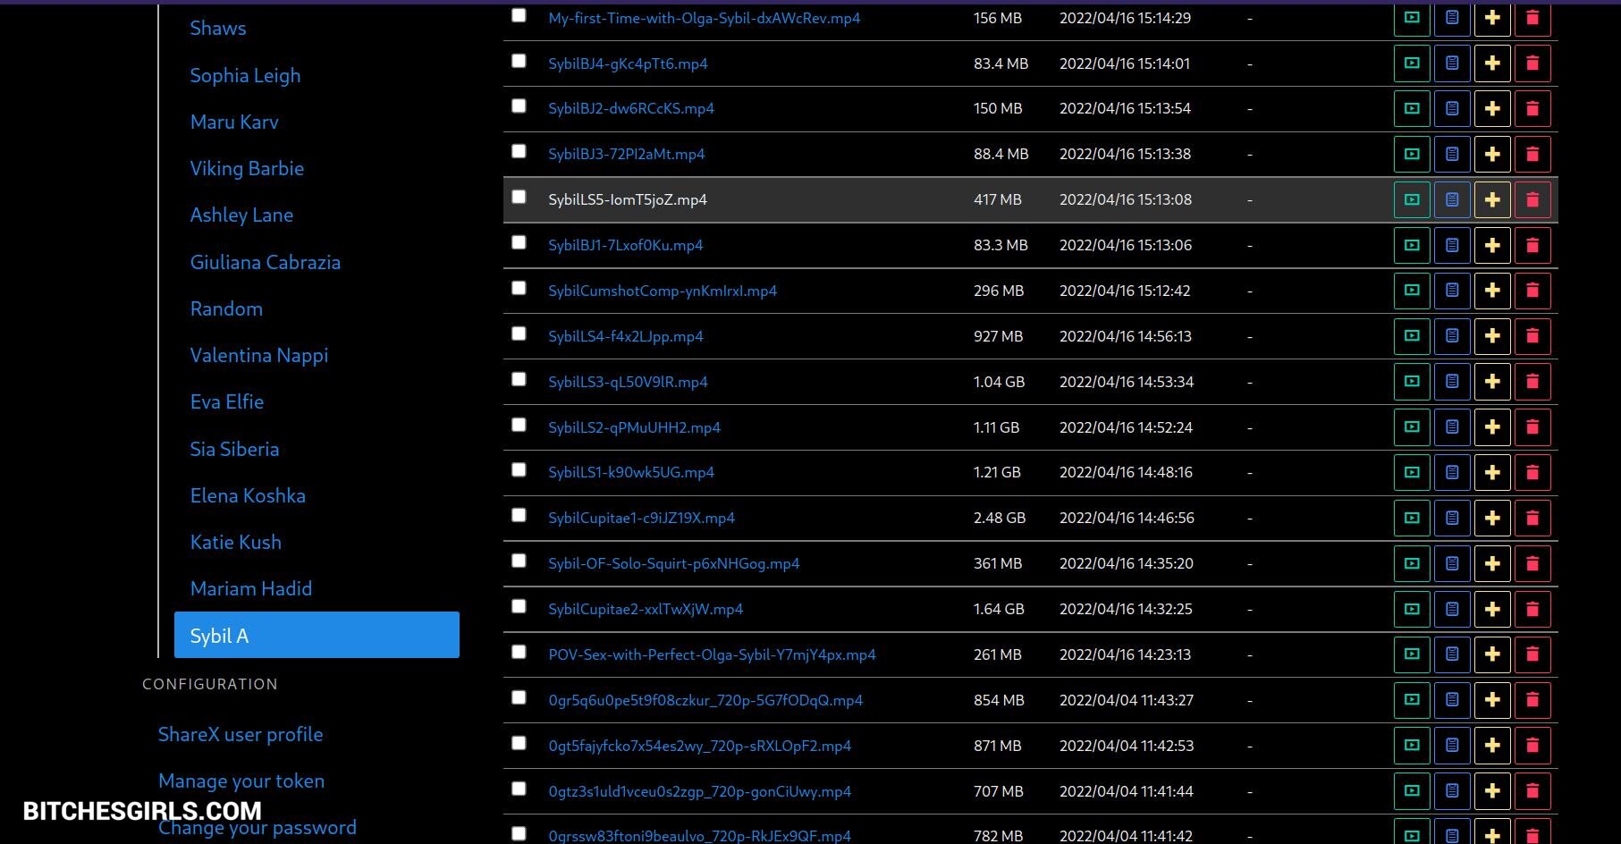1621x844 pixels.
Task: Click the blue clipboard icon for SybilLS2-qPMuUHH2.mp4
Action: (x=1452, y=427)
